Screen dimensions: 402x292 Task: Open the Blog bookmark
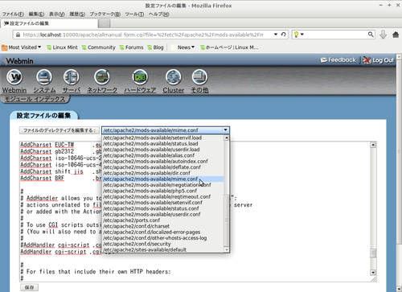(x=155, y=47)
